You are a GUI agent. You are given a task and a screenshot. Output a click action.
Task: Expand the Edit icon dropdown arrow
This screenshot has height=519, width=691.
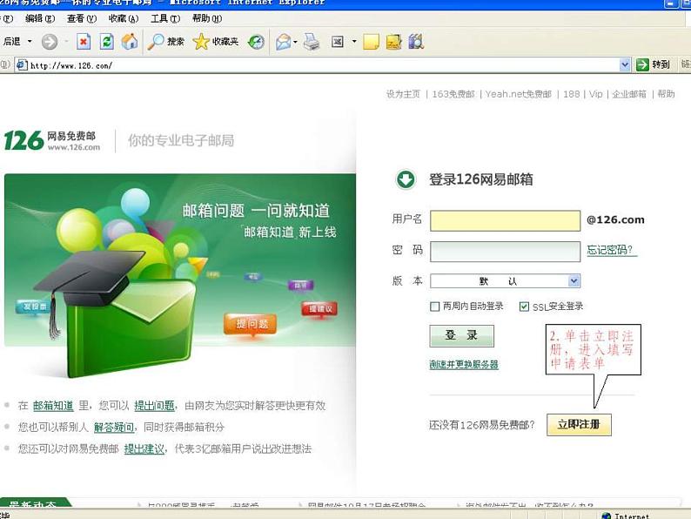coord(354,42)
